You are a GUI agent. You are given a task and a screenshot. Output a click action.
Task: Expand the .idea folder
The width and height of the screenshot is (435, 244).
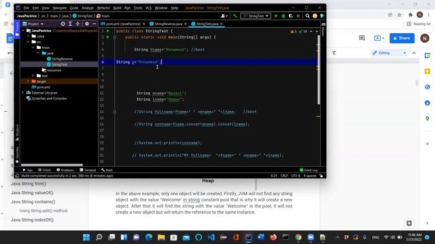[x=28, y=36]
